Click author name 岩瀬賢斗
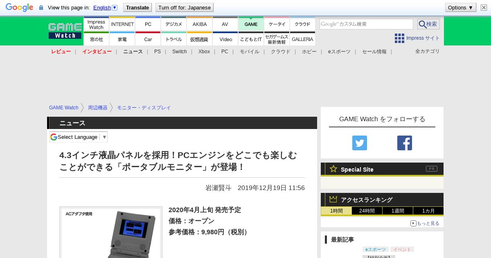 (x=218, y=188)
